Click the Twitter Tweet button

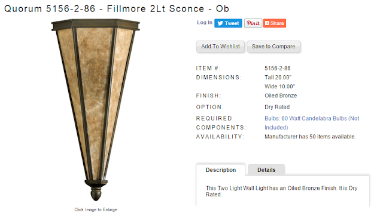tap(228, 23)
